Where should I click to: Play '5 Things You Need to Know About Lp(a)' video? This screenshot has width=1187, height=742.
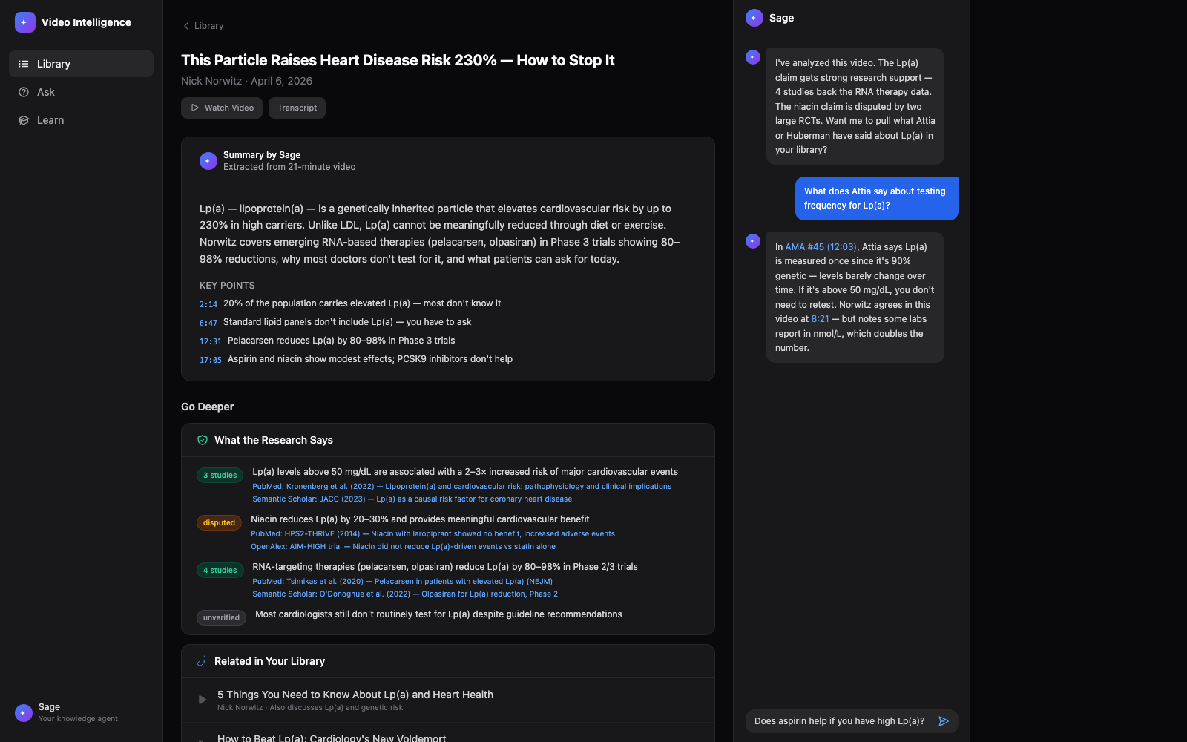(x=203, y=700)
